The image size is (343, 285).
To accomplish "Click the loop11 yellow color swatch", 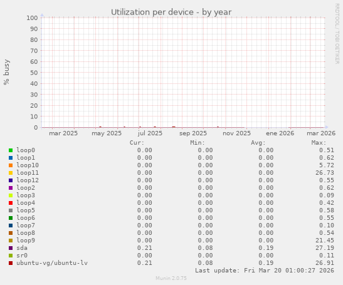I will coord(11,173).
